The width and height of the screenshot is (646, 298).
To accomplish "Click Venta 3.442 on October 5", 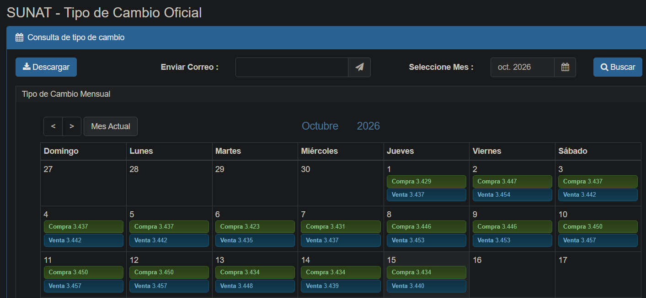I will pos(169,240).
